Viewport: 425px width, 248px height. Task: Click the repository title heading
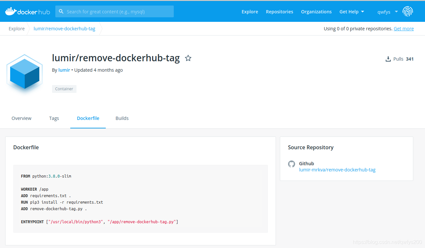(x=116, y=58)
